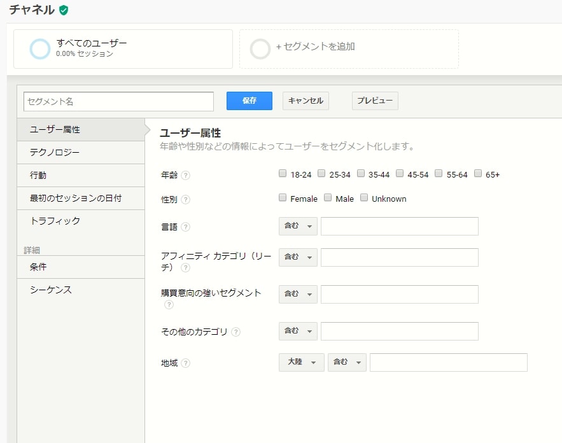The image size is (562, 443).
Task: Open the help icon next to 言語
Action: (x=186, y=227)
